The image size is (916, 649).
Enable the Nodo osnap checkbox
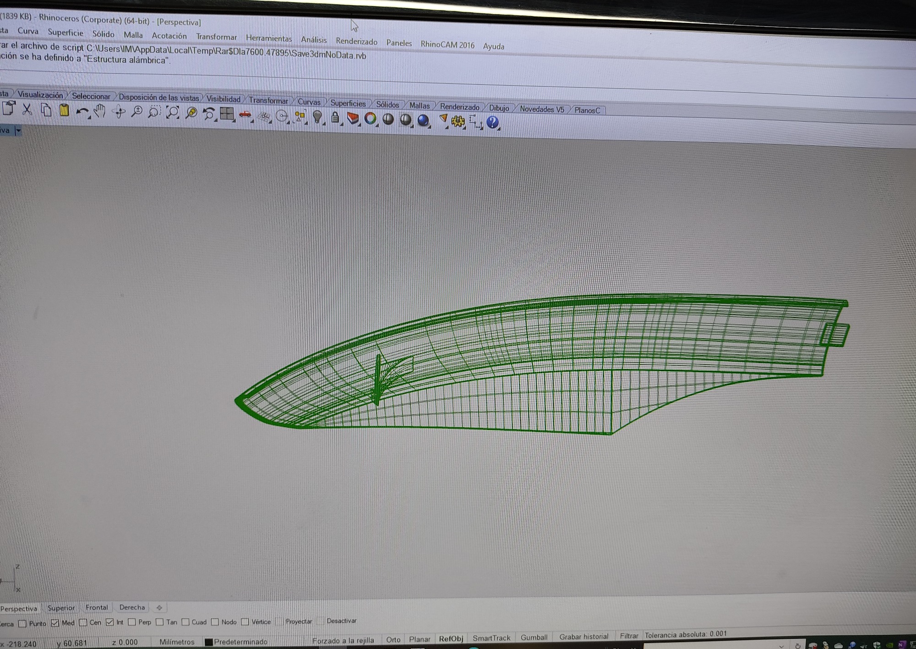pos(215,622)
